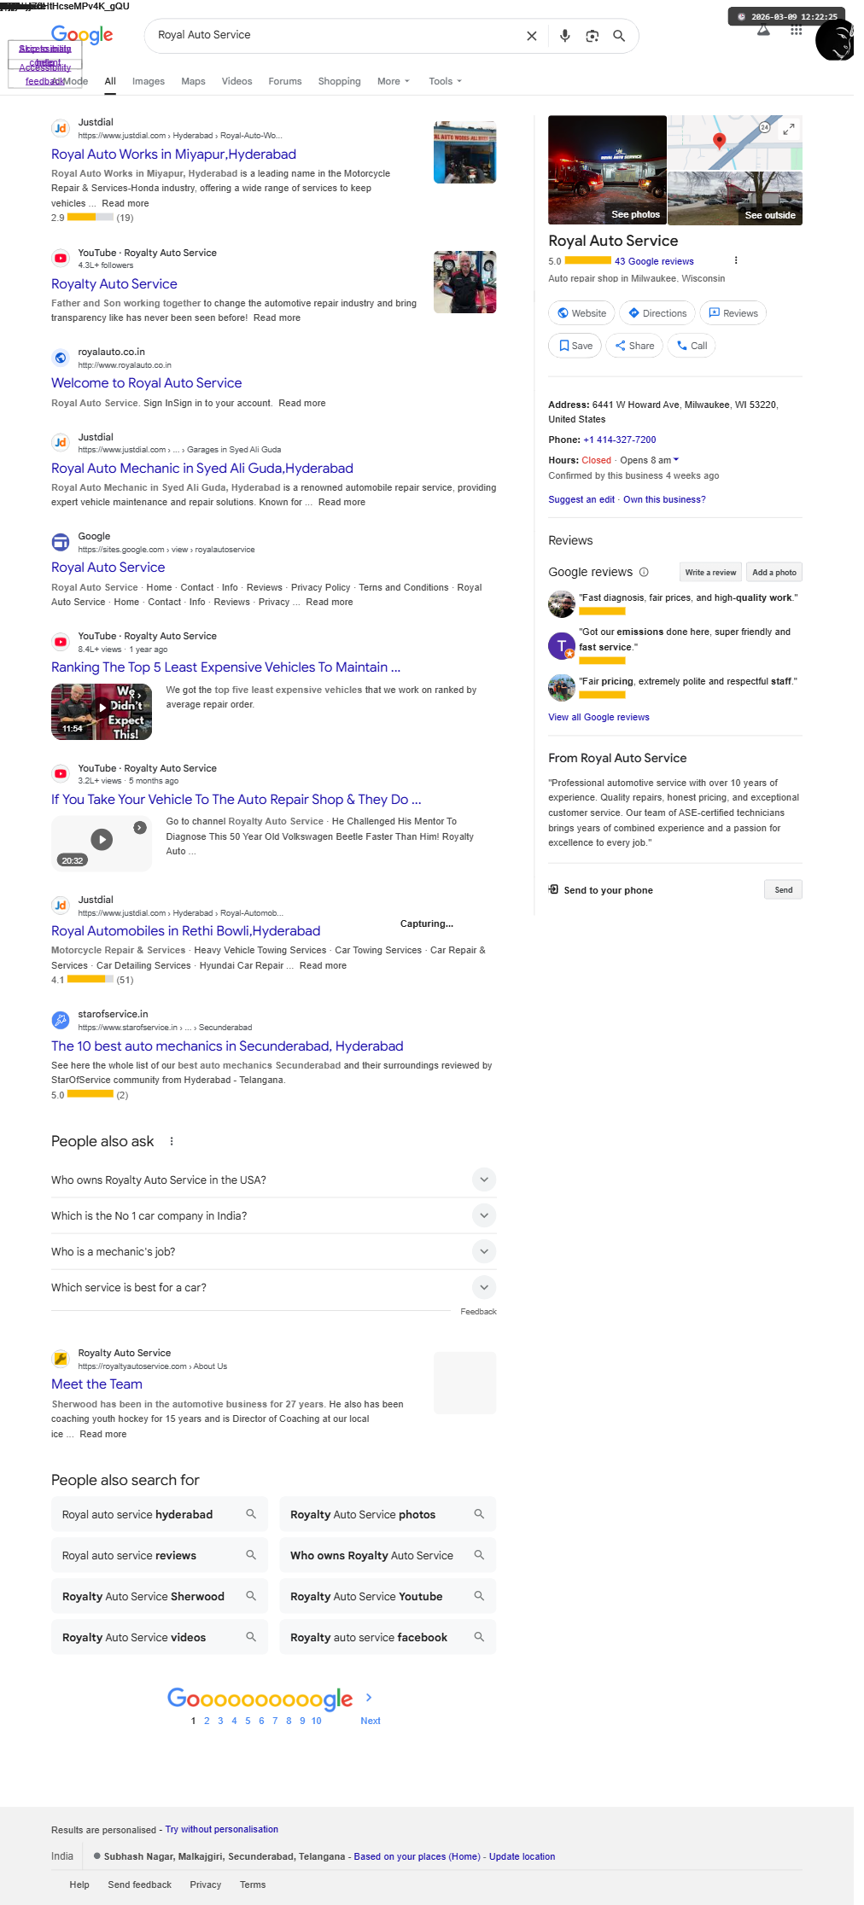Open the "View all Google reviews" link
The height and width of the screenshot is (1905, 864).
click(x=598, y=717)
